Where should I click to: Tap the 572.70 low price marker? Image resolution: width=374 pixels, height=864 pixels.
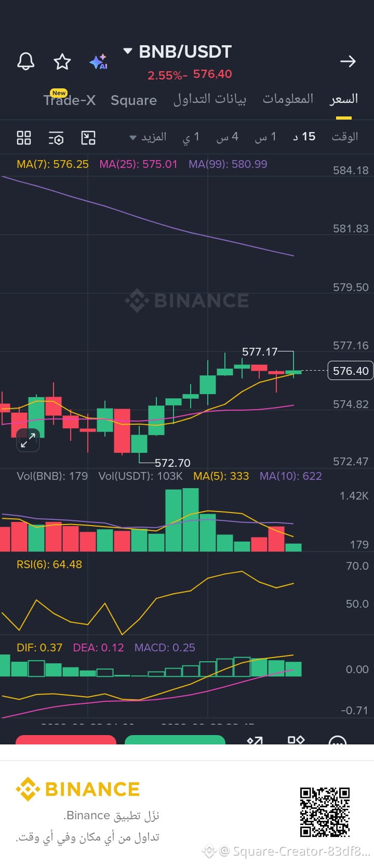172,463
